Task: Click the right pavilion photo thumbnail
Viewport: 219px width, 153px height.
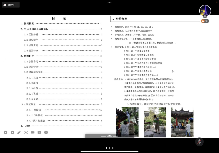Action: [x=182, y=122]
